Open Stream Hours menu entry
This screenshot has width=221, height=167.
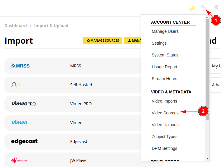pyautogui.click(x=164, y=79)
